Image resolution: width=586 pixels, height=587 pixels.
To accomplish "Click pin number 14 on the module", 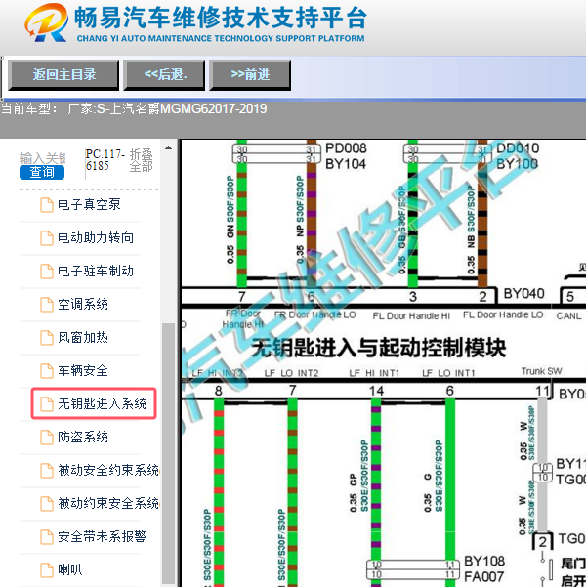I will [x=376, y=392].
